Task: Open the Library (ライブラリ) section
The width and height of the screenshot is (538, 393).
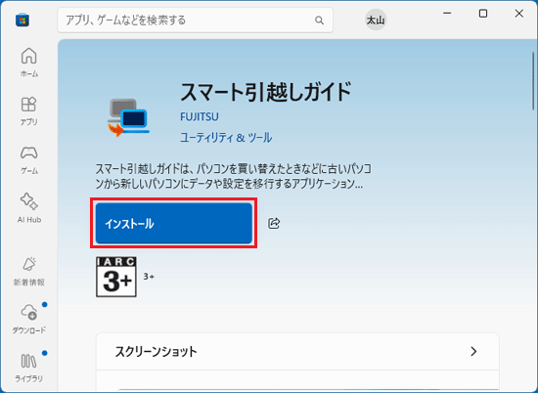Action: pos(28,368)
